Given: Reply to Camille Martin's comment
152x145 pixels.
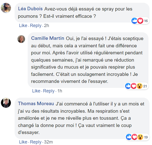Looking at the screenshot, I should point(49,91).
